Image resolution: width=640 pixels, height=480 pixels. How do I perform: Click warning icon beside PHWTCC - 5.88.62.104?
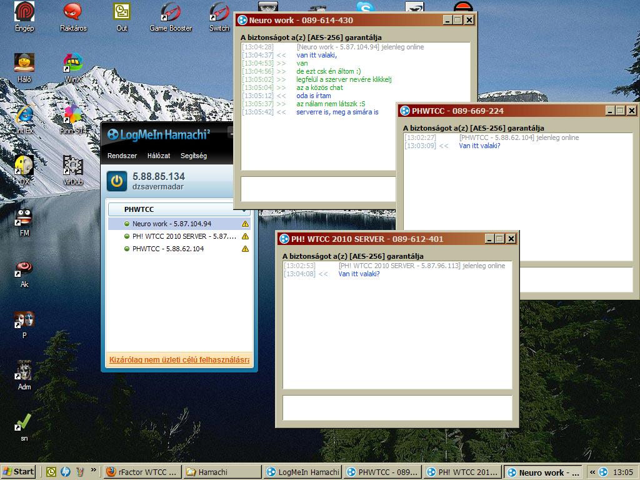coord(245,249)
